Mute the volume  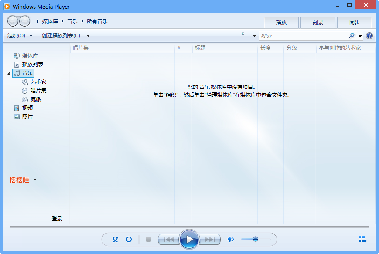coord(231,239)
